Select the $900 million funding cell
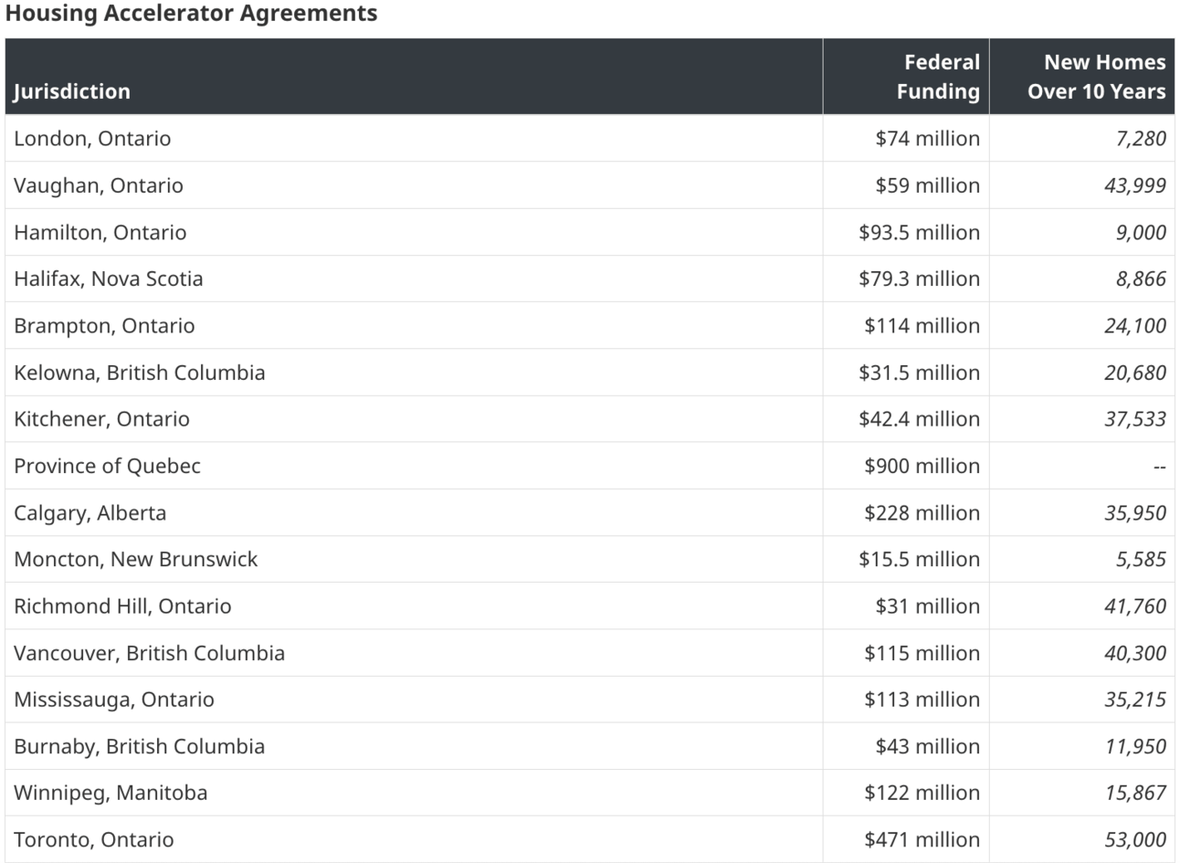 [906, 466]
